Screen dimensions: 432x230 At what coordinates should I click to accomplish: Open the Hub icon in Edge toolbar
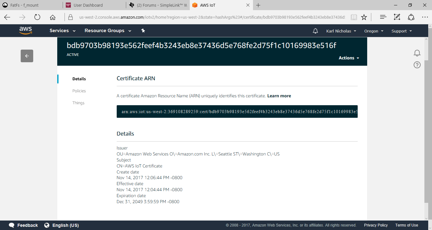[383, 17]
